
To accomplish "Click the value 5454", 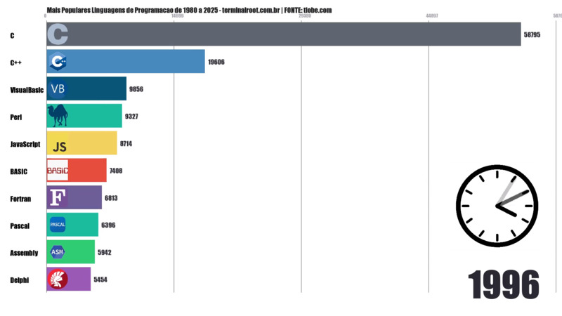I will [x=100, y=279].
